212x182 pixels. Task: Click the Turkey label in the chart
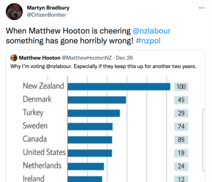click(33, 113)
